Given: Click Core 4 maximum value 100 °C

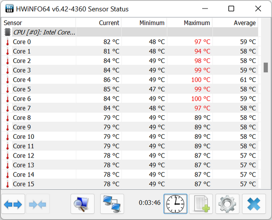Looking at the screenshot, I should [x=201, y=80].
